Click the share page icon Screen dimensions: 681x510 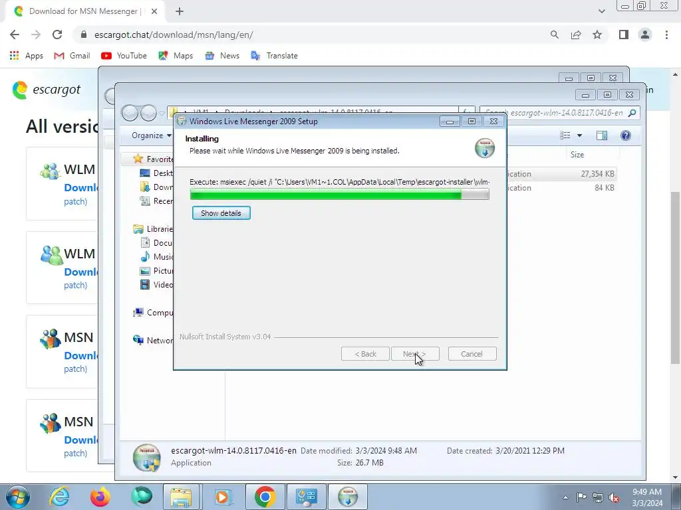point(576,35)
